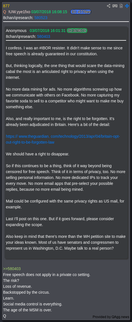Open the 8chan post link 580523

41,18
